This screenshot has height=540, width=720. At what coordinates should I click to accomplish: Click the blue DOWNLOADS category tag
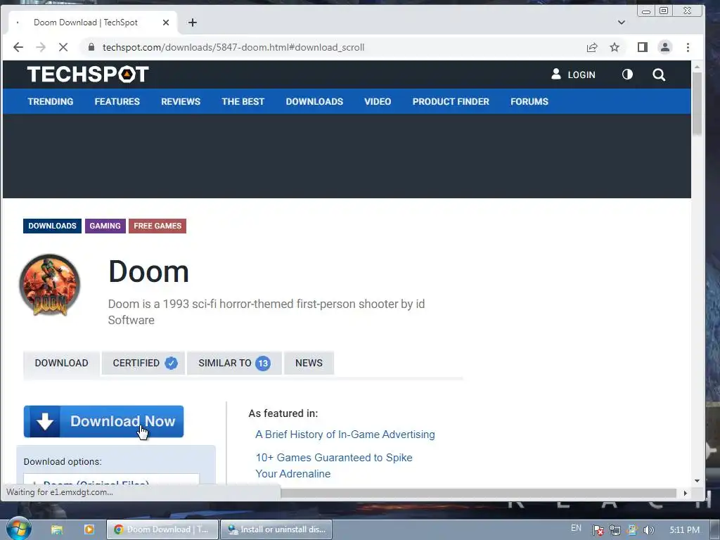click(52, 226)
